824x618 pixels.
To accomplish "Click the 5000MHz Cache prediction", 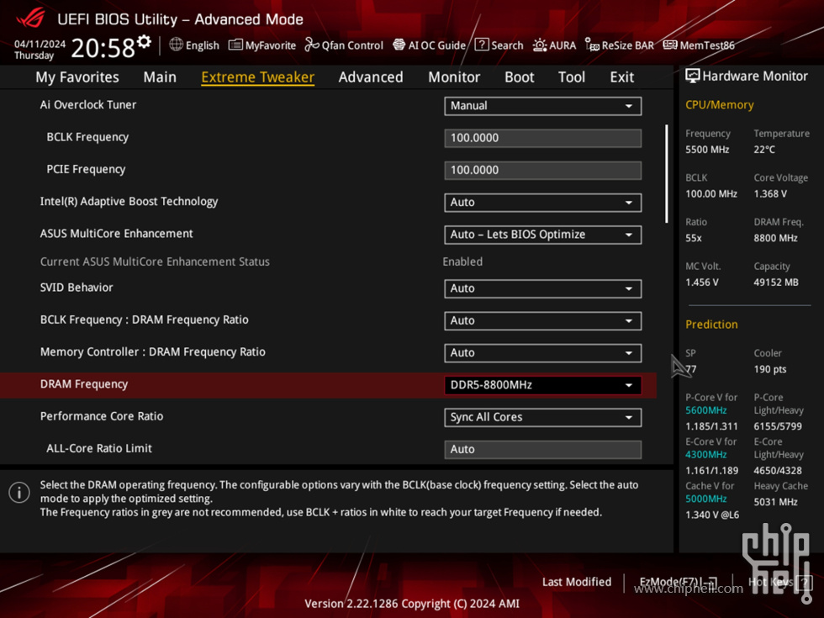I will click(x=705, y=498).
